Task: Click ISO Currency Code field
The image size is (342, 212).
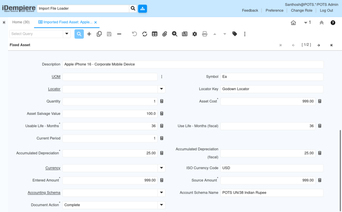Action: [x=272, y=168]
